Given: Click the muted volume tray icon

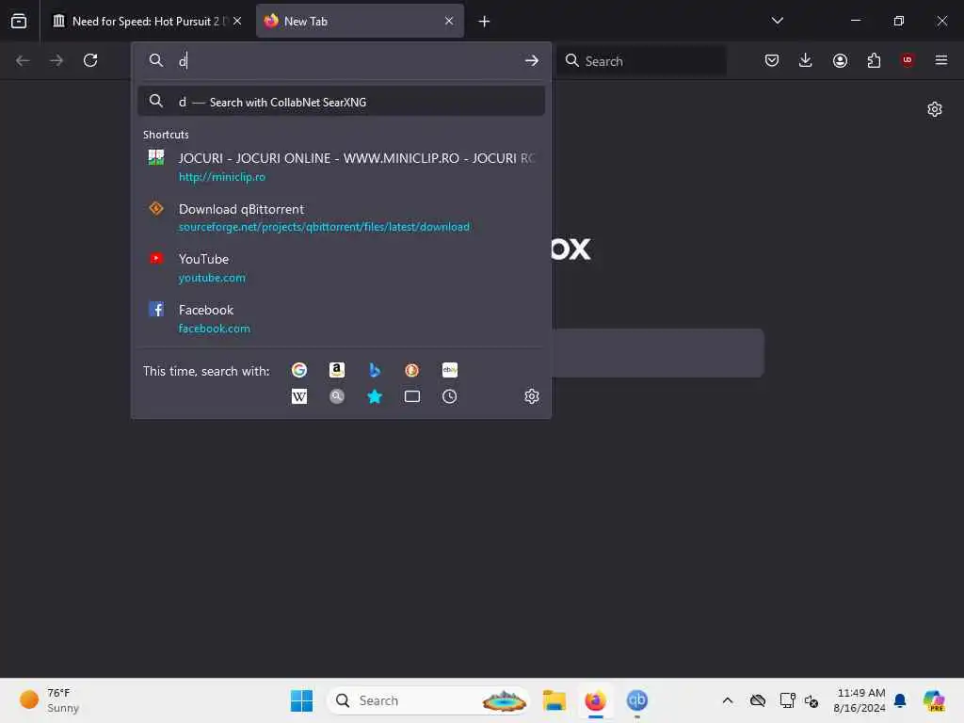Looking at the screenshot, I should 811,700.
